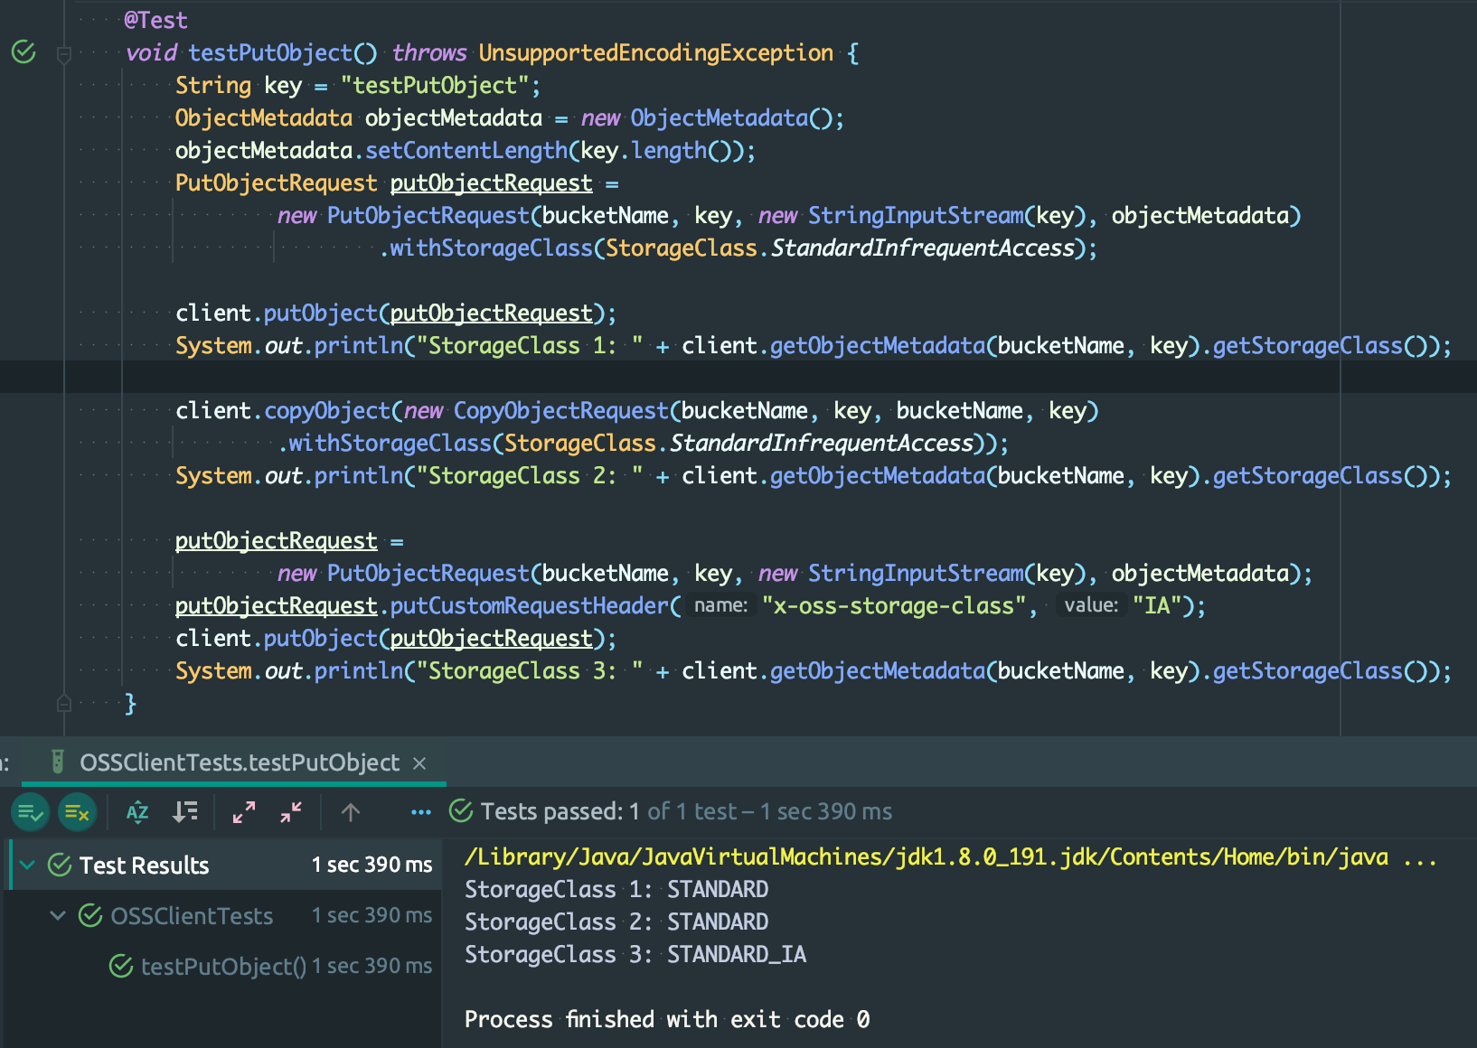Viewport: 1477px width, 1048px height.
Task: Click passed check icon next to OSSClientTests
Action: tap(90, 915)
